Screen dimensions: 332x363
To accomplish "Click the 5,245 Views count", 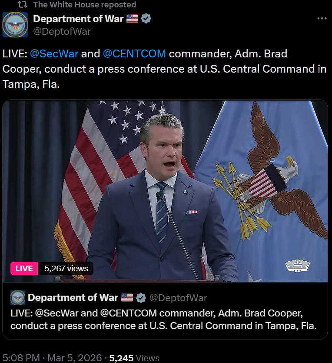I will (134, 358).
